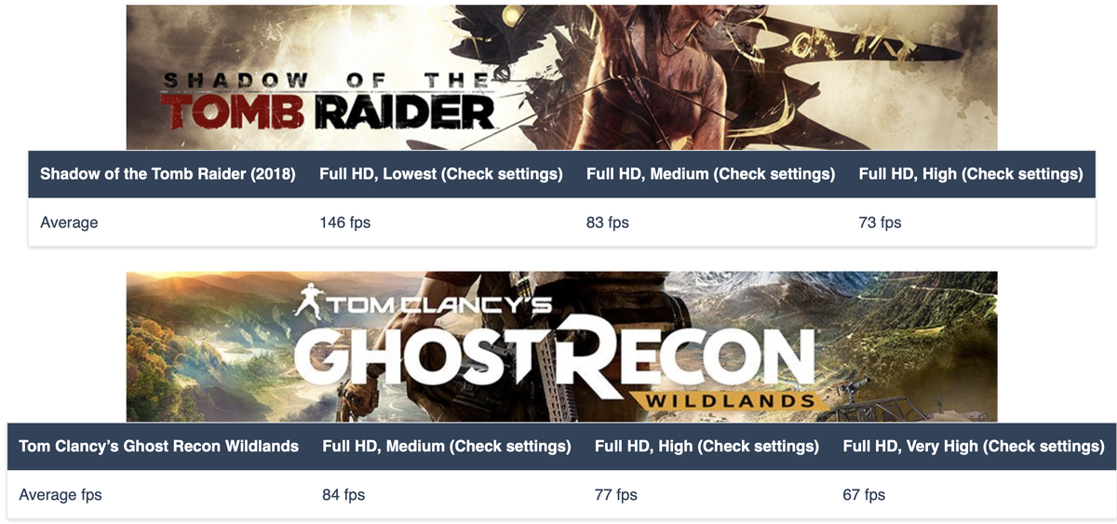Click the Ghost Recon Wildlands banner image
Image resolution: width=1117 pixels, height=524 pixels.
tap(561, 346)
